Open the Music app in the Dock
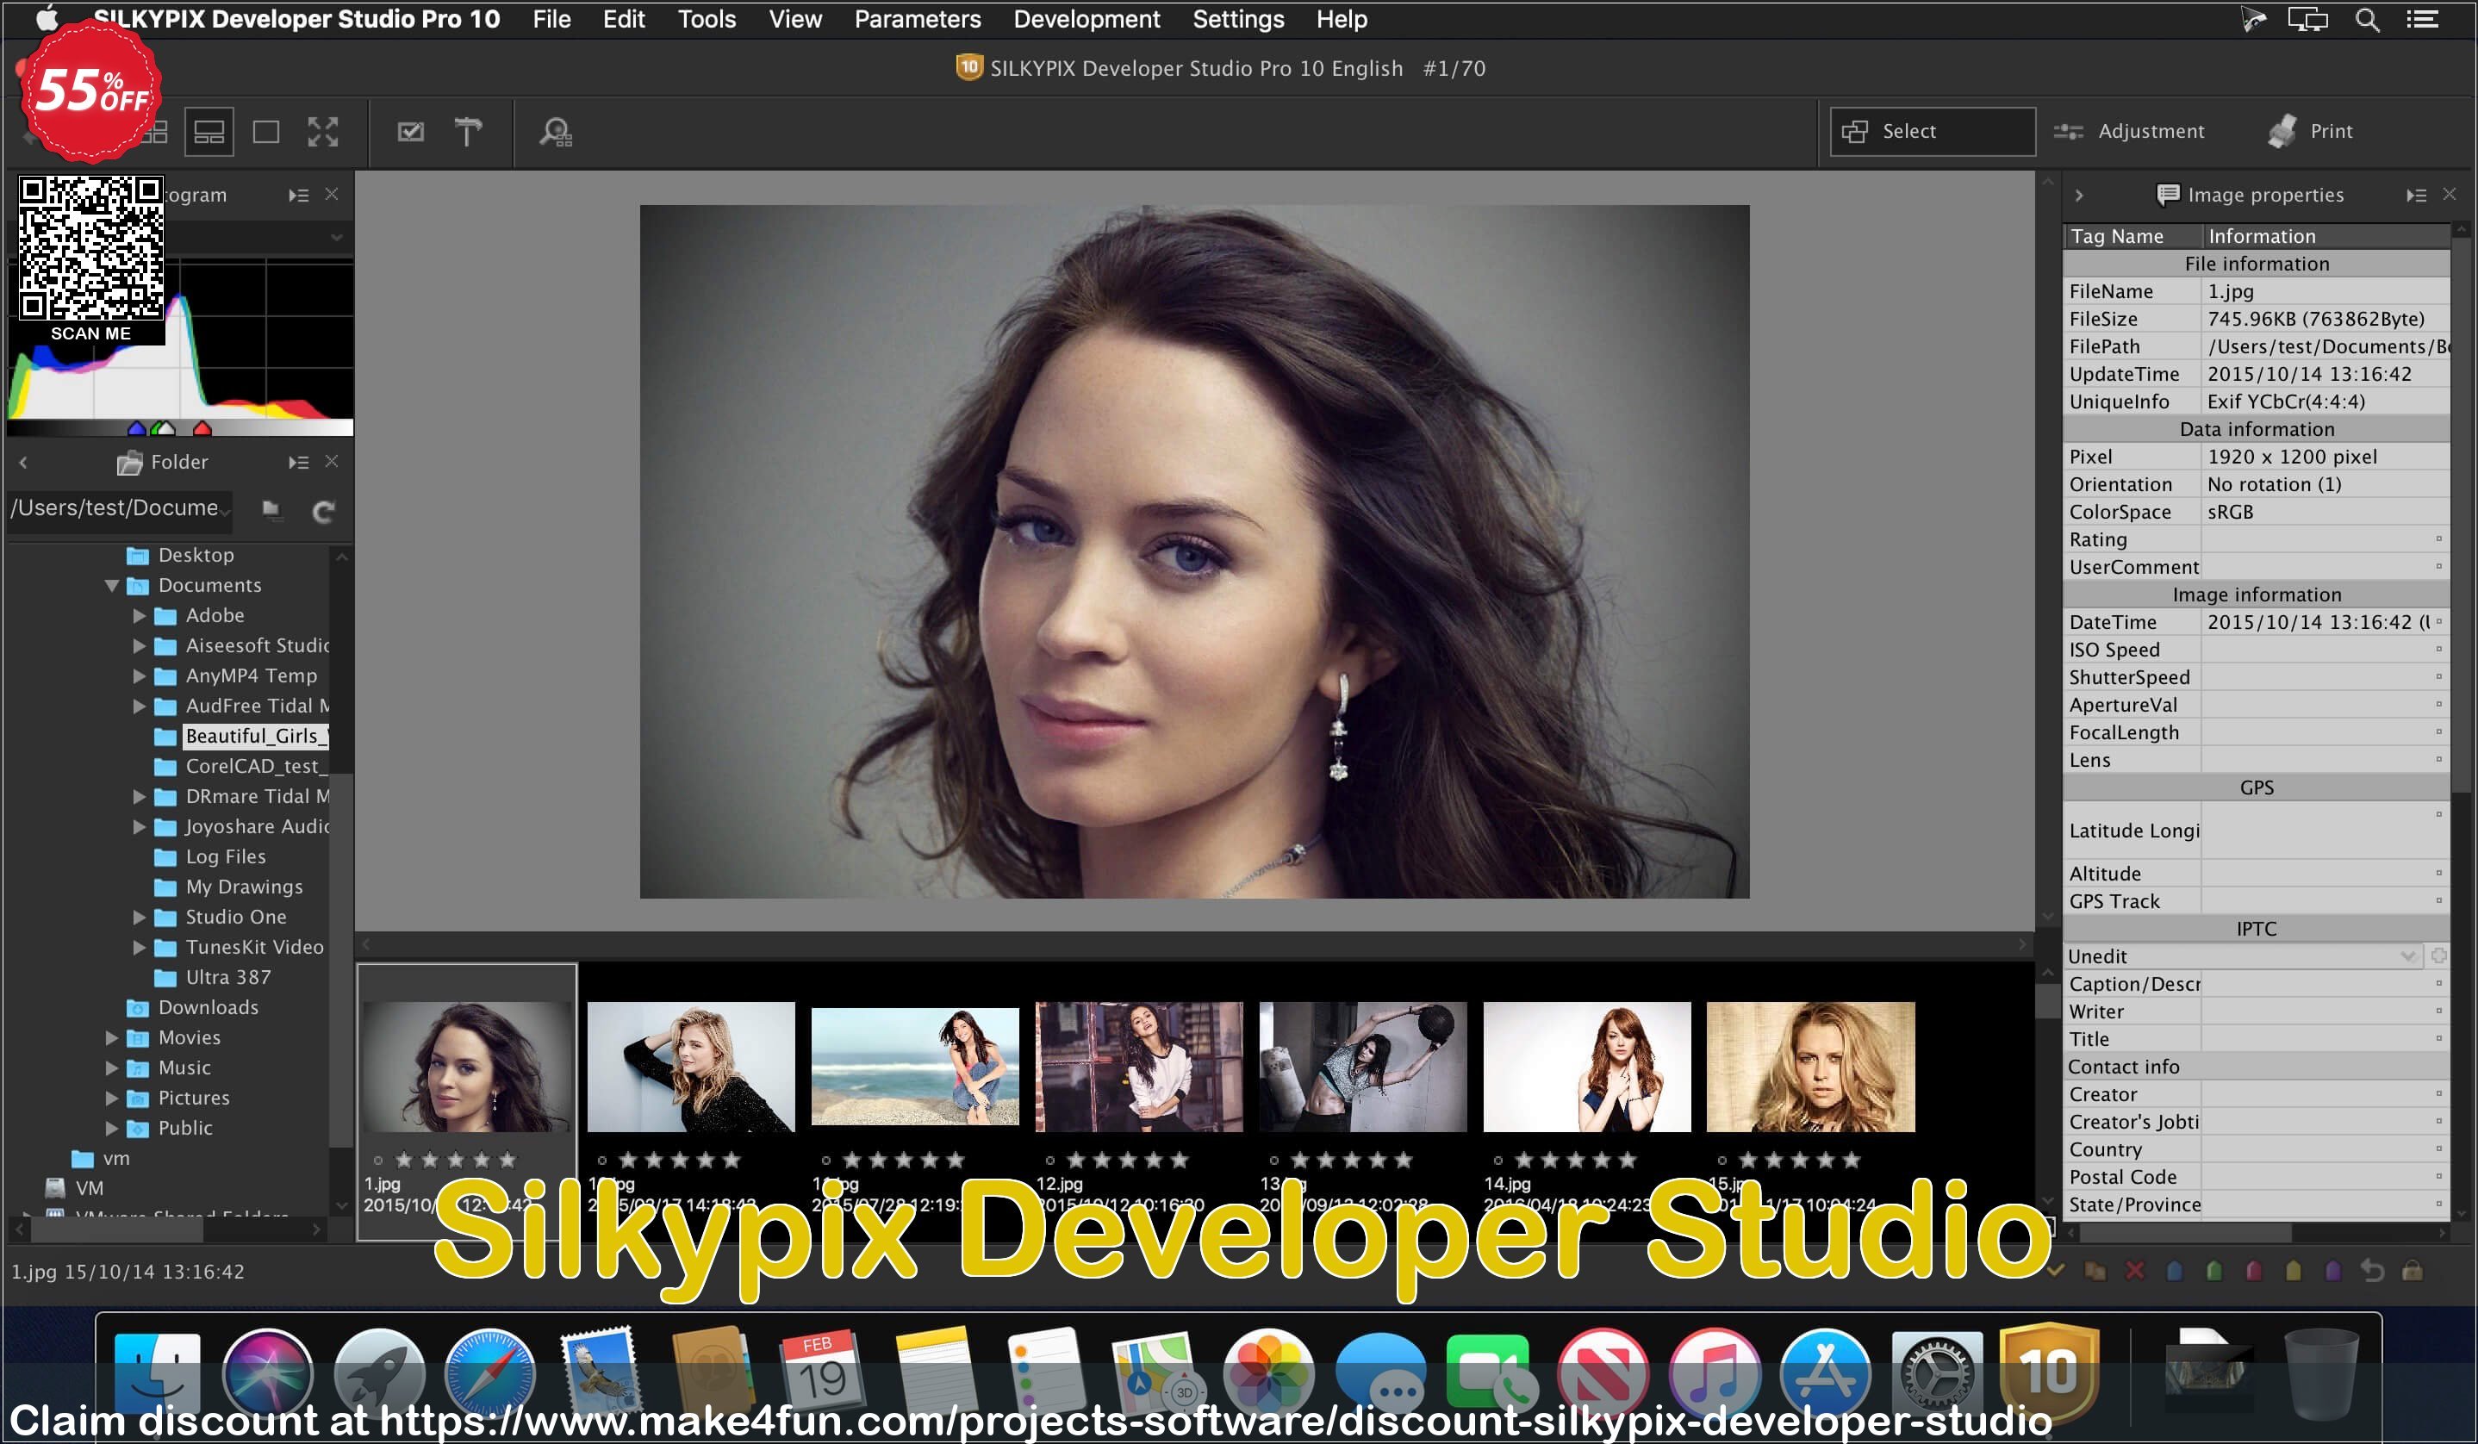This screenshot has width=2478, height=1444. (1715, 1373)
